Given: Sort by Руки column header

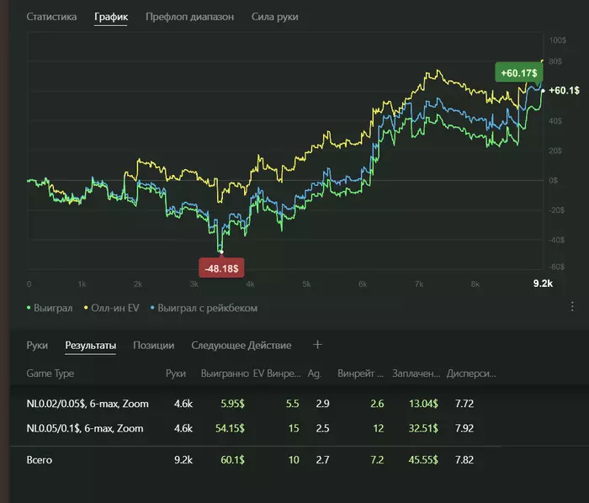Looking at the screenshot, I should tap(176, 373).
